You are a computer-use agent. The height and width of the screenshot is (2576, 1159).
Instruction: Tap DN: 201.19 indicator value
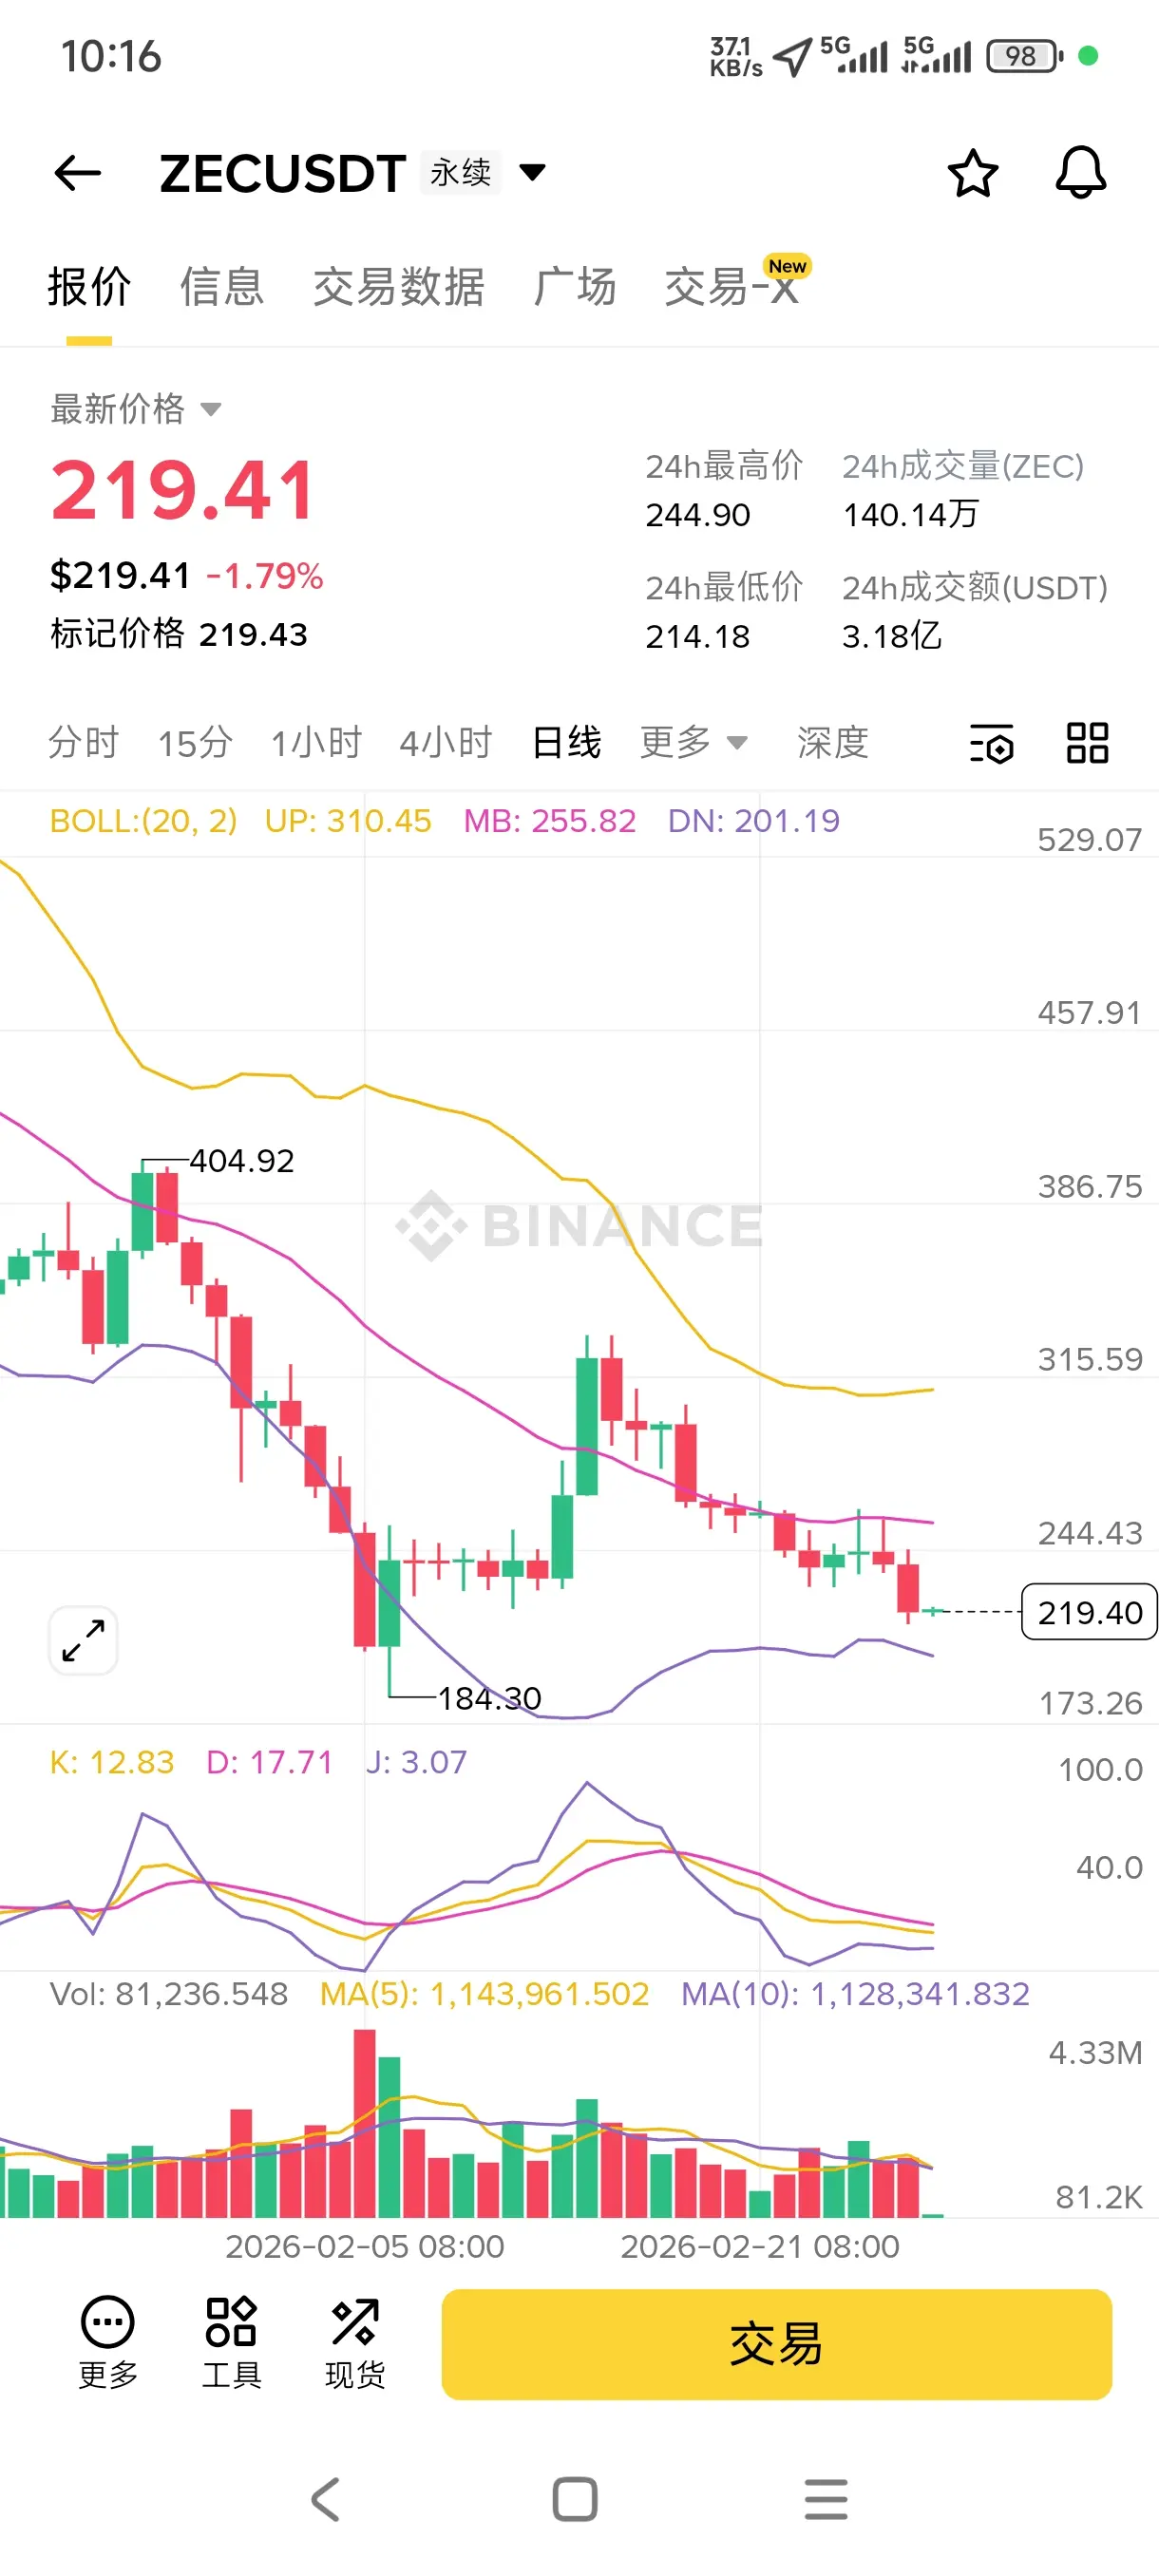(x=754, y=821)
